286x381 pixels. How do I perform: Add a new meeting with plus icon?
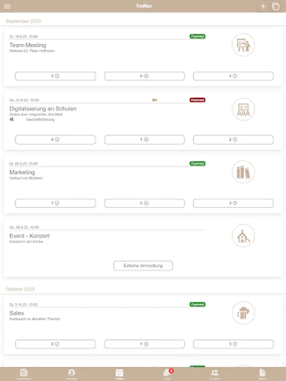pyautogui.click(x=263, y=6)
